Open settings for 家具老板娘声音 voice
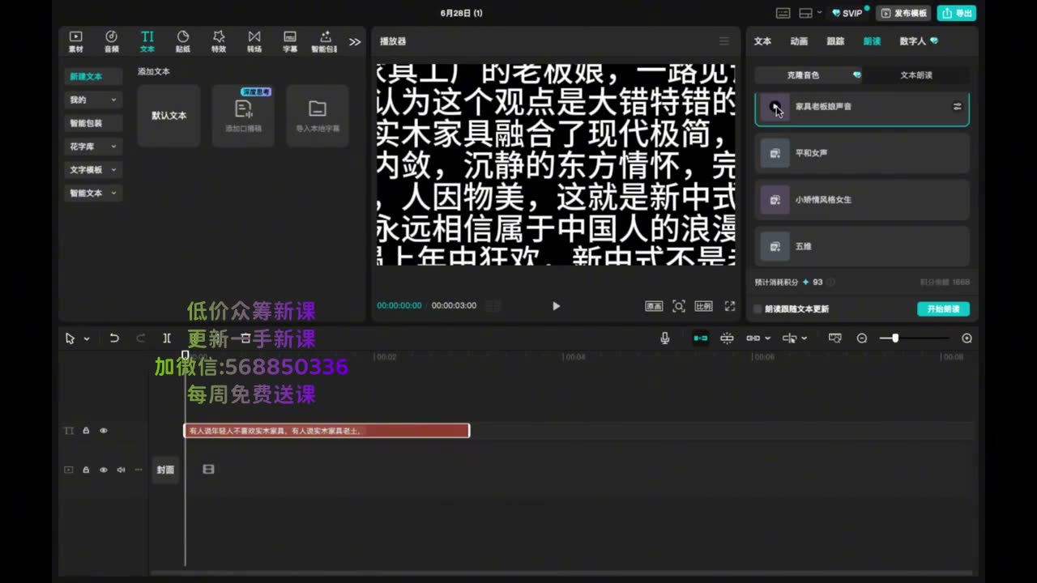The width and height of the screenshot is (1037, 583). (x=957, y=106)
